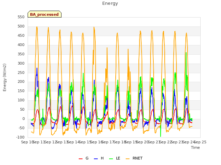Click the 200 y-axis tick label
Image resolution: width=221 pixels, height=165 pixels.
pos(21,82)
